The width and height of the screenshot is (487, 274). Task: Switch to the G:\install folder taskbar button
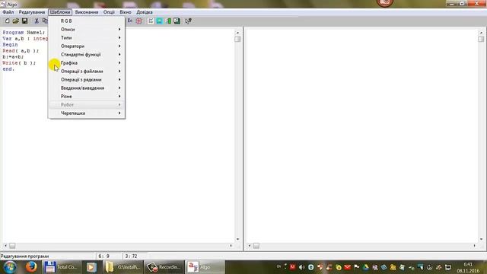point(123,267)
